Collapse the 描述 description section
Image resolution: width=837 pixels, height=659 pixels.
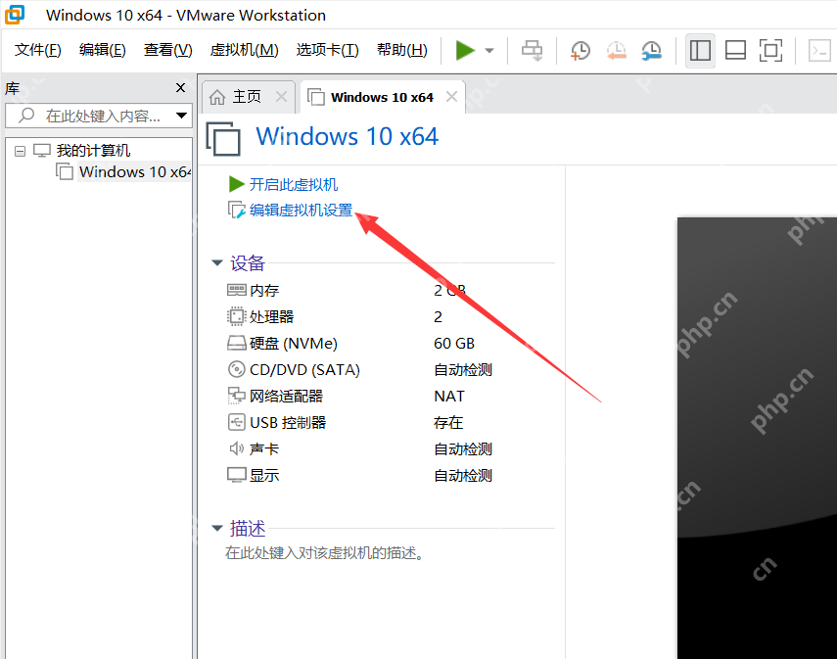tap(217, 528)
